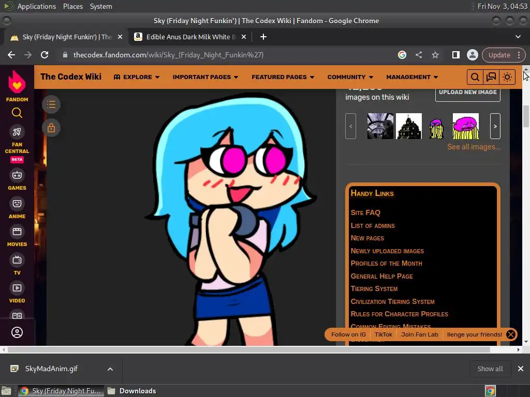
Task: Close the Follow on IG banner
Action: (511, 334)
